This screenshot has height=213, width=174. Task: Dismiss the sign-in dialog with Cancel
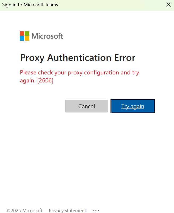[86, 106]
